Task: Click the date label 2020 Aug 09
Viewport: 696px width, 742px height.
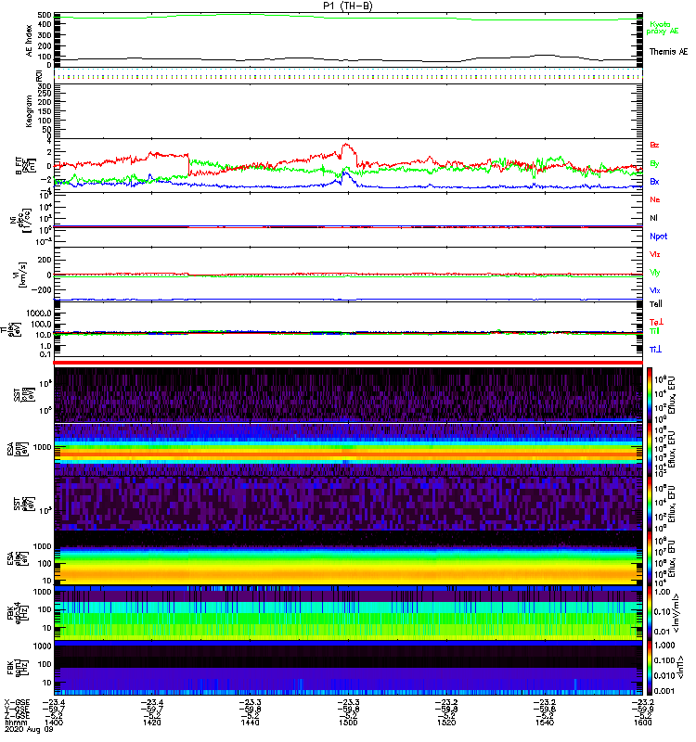Action: point(29,729)
